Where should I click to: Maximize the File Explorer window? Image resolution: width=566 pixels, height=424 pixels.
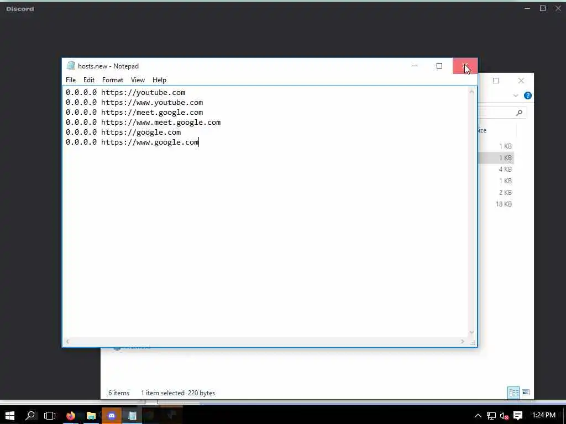pos(496,81)
